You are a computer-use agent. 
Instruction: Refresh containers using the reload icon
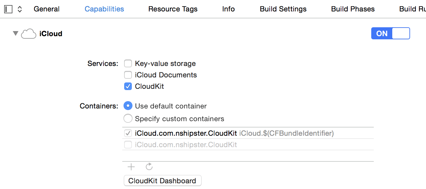click(149, 166)
